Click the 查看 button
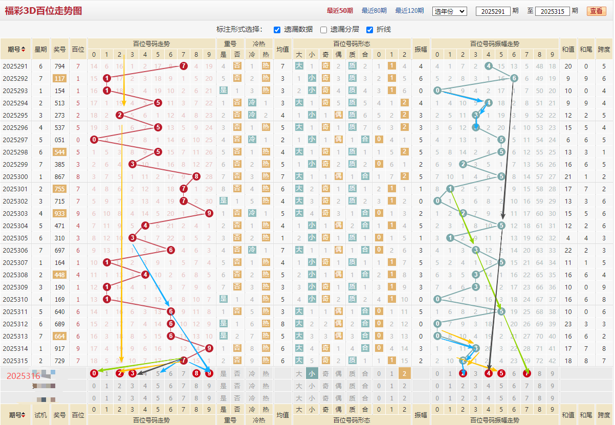This screenshot has width=615, height=425. 596,11
